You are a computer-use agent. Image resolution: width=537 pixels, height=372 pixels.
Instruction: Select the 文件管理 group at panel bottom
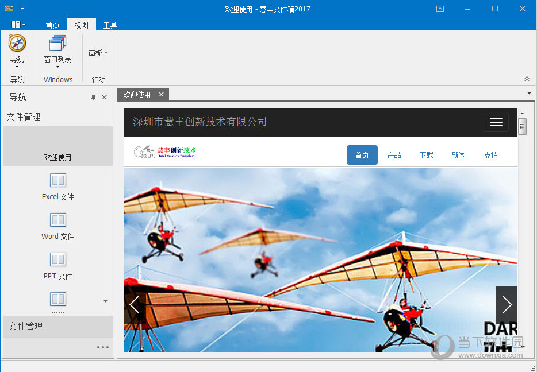point(58,327)
